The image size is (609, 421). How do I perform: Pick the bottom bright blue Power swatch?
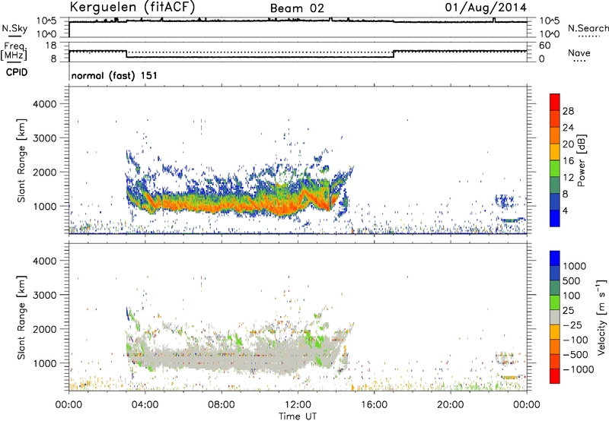click(555, 218)
